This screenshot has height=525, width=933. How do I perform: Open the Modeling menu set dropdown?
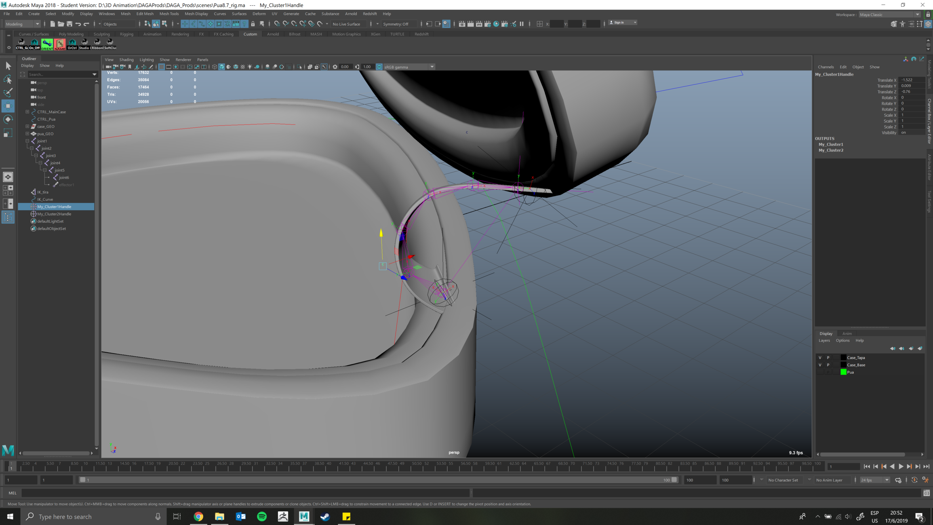click(x=22, y=24)
